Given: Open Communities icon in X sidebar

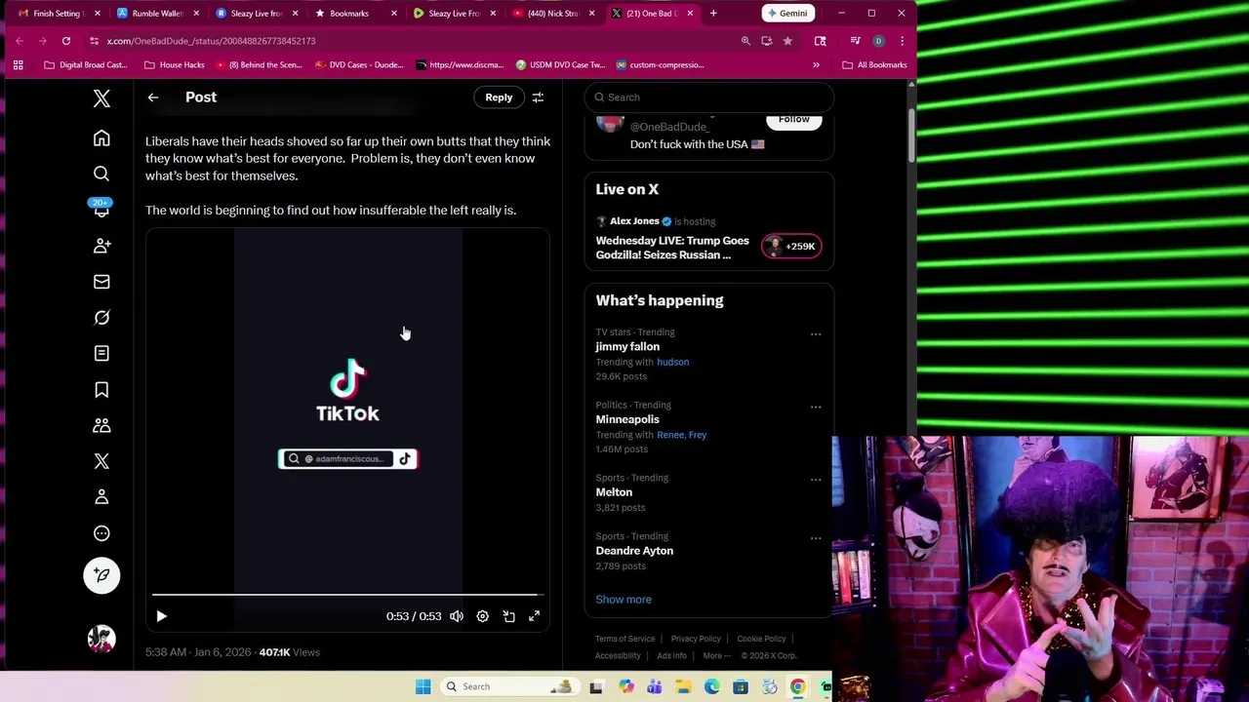Looking at the screenshot, I should (101, 426).
